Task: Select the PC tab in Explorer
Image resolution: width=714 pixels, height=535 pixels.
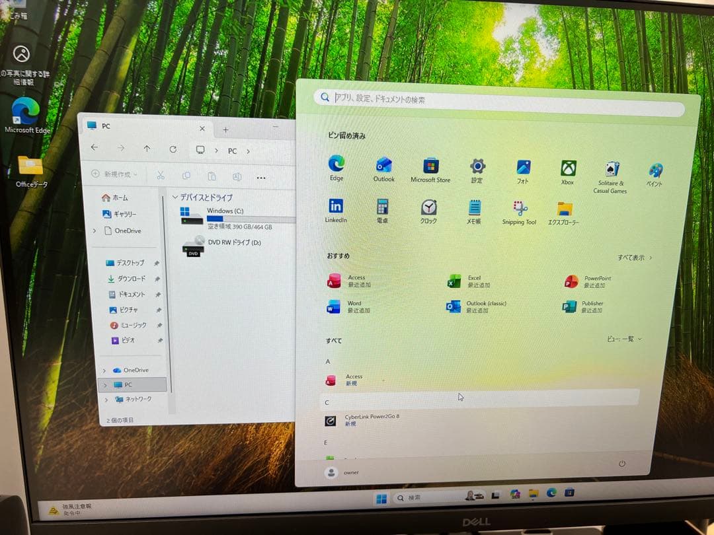Action: [x=145, y=127]
